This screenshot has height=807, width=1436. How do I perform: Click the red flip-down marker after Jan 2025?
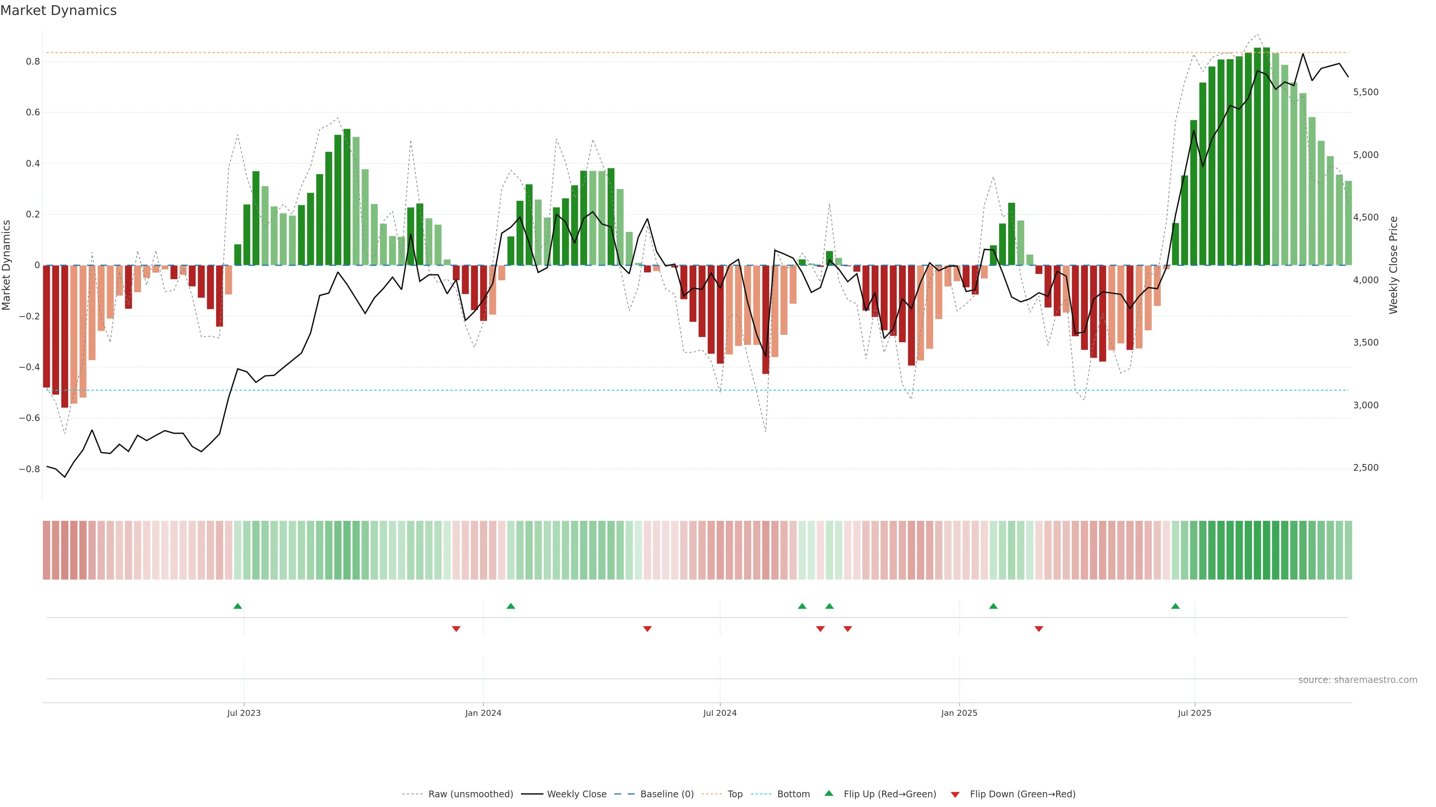1038,629
